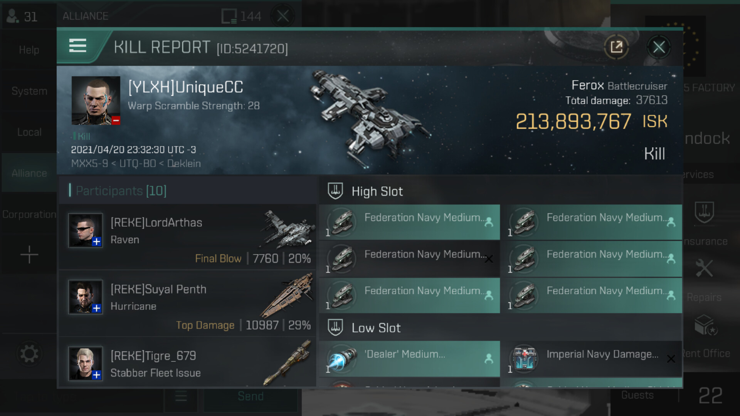
Task: Open the Help chat channel
Action: click(29, 50)
